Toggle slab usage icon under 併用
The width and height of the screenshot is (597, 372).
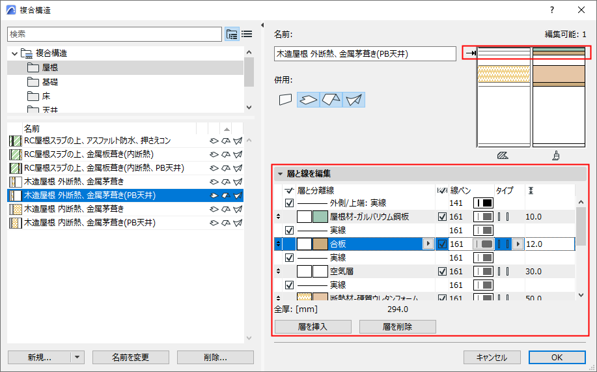click(x=308, y=100)
